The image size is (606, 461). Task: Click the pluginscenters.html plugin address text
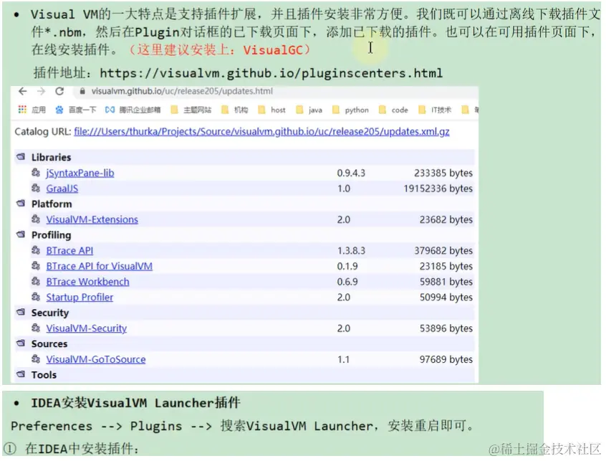[x=271, y=73]
